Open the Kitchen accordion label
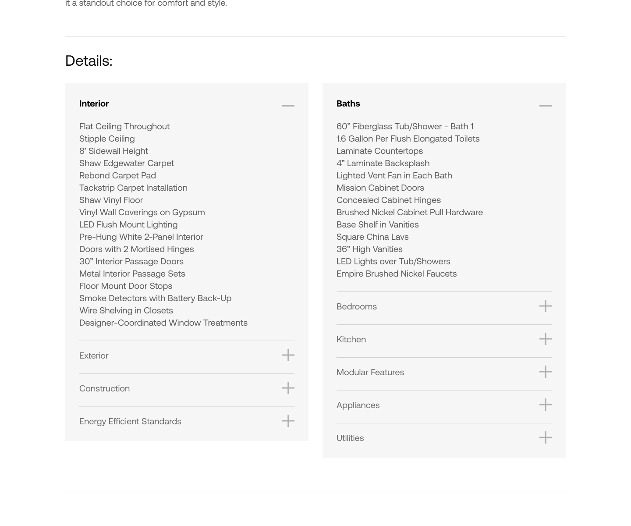631x526 pixels. (x=351, y=339)
